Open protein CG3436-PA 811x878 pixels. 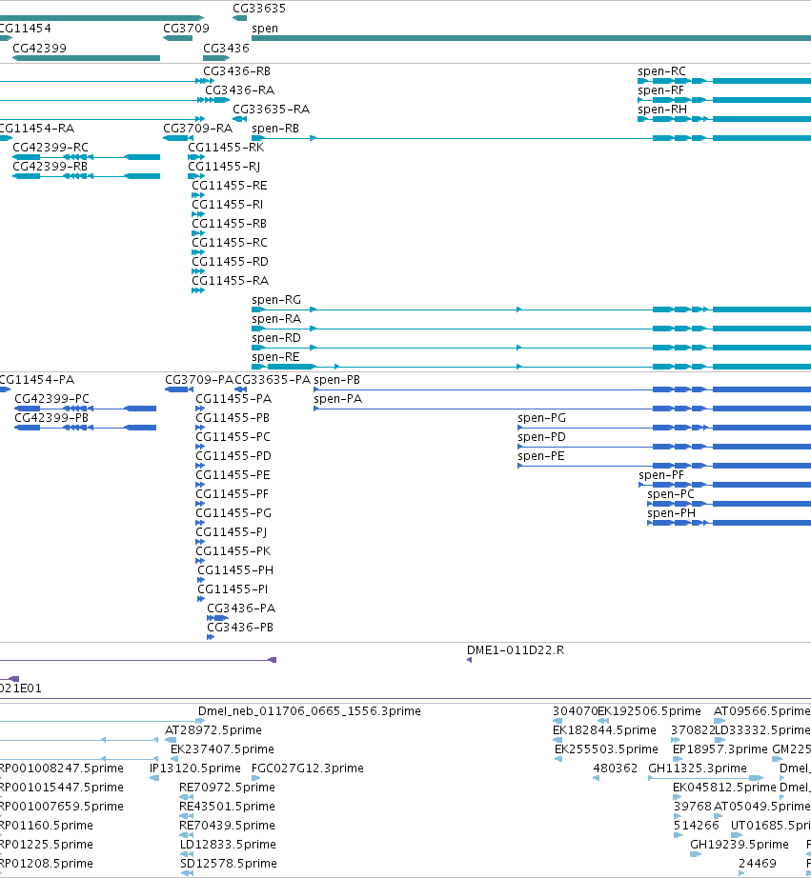(x=241, y=609)
